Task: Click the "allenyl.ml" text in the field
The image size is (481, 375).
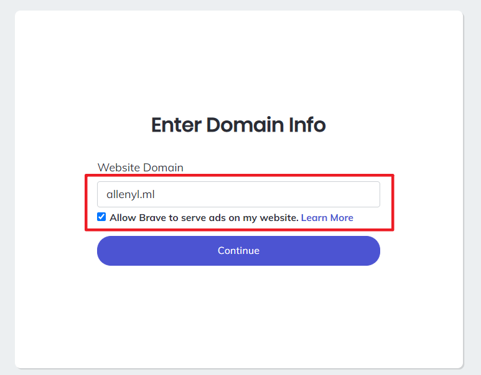Action: click(x=131, y=194)
